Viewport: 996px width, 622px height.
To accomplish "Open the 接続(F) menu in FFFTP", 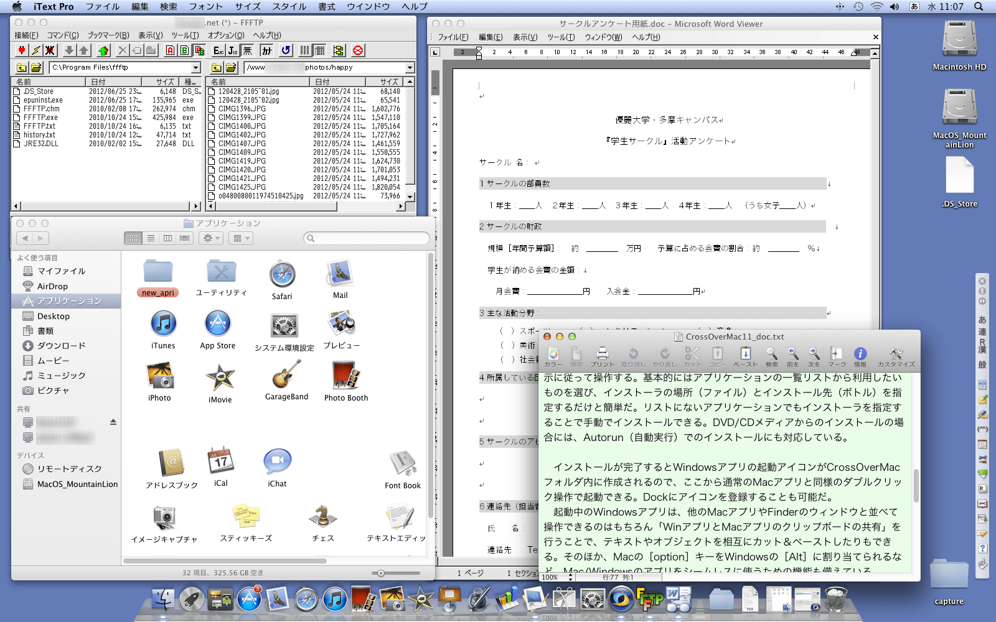I will (x=26, y=35).
